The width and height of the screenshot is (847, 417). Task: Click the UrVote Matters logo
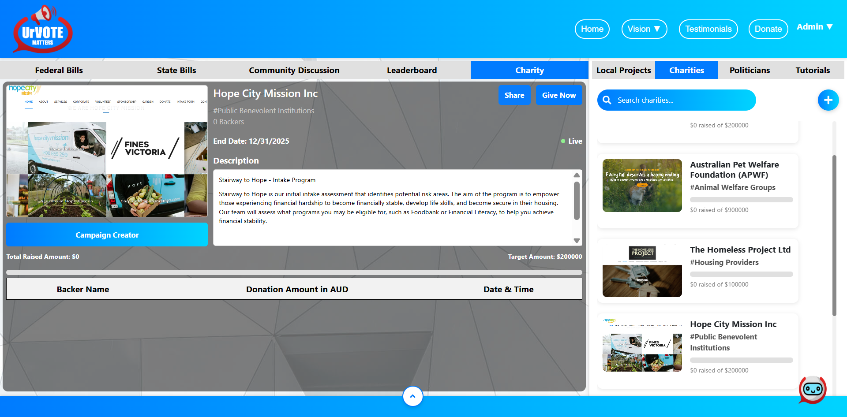click(43, 29)
